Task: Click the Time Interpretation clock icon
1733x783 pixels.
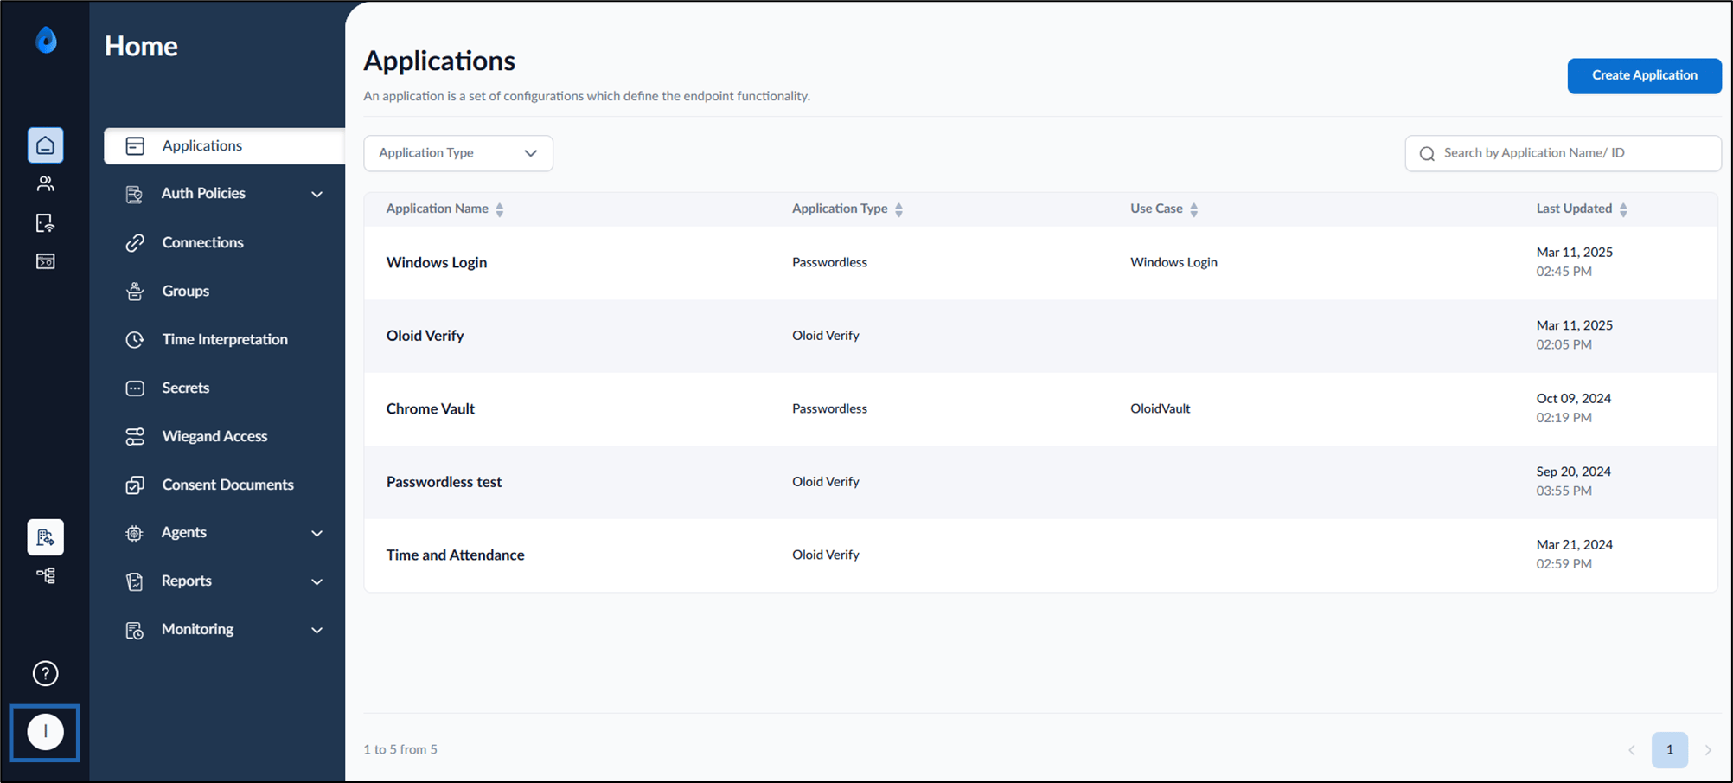Action: [135, 340]
